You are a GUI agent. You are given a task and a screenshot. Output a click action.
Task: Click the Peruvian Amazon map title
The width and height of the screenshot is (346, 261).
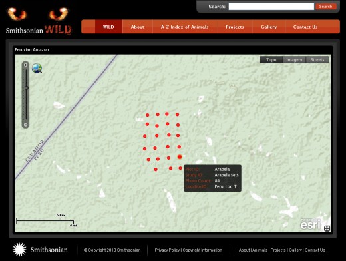[32, 49]
